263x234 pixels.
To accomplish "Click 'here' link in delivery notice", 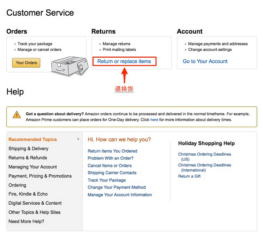I will tap(154, 120).
